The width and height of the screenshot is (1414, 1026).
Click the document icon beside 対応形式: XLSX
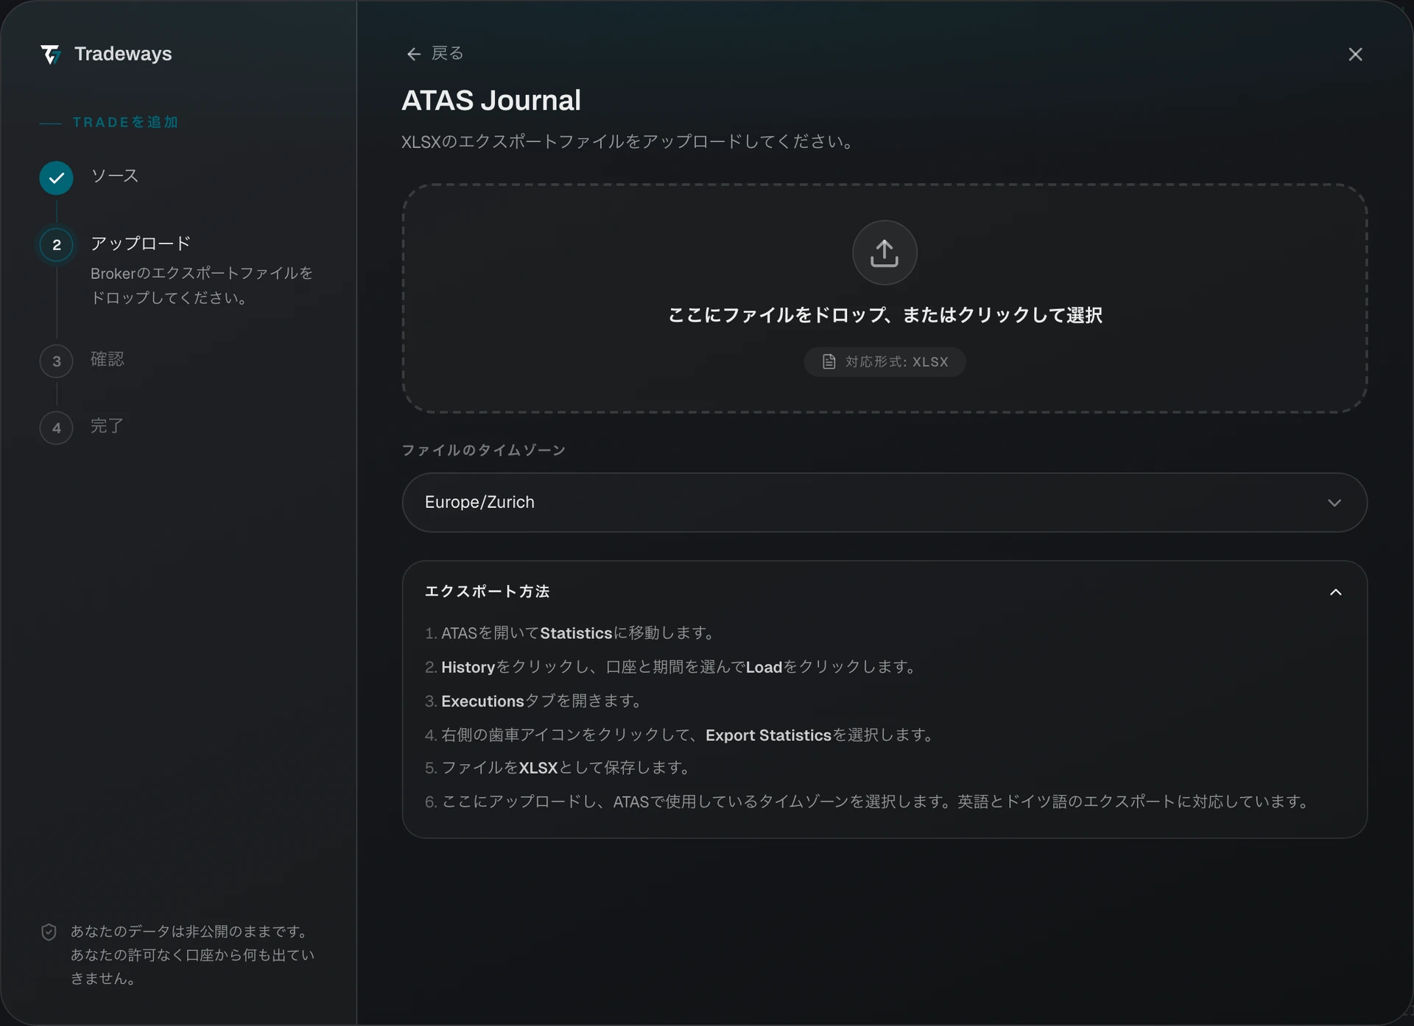point(829,361)
